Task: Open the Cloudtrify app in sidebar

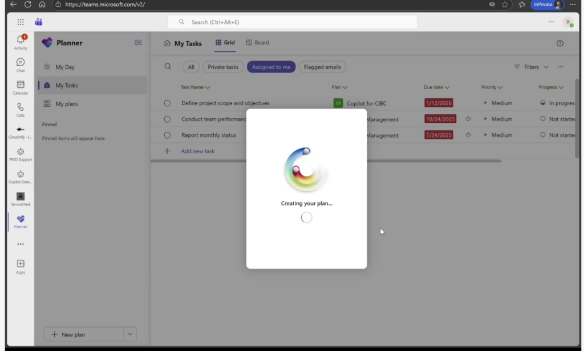Action: [21, 132]
